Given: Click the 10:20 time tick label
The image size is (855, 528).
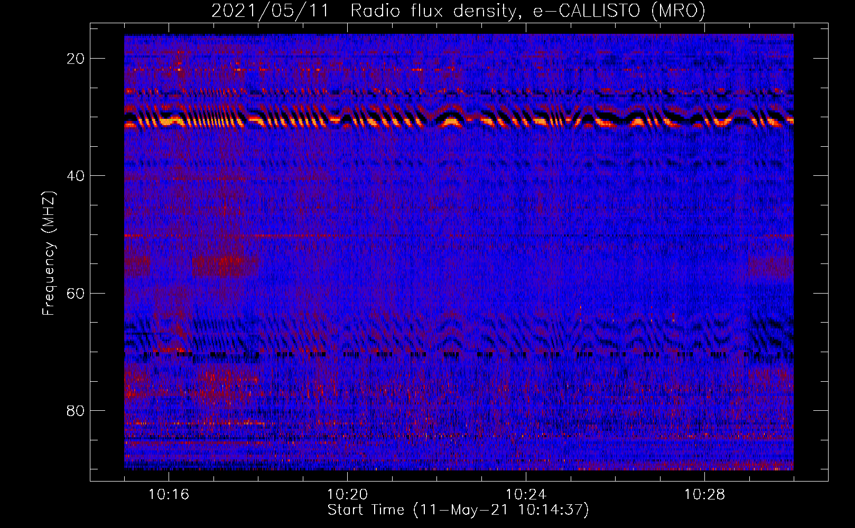Looking at the screenshot, I should (x=347, y=494).
